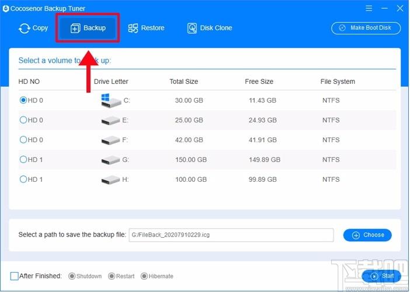Select the Hibernate radio option

click(x=144, y=276)
